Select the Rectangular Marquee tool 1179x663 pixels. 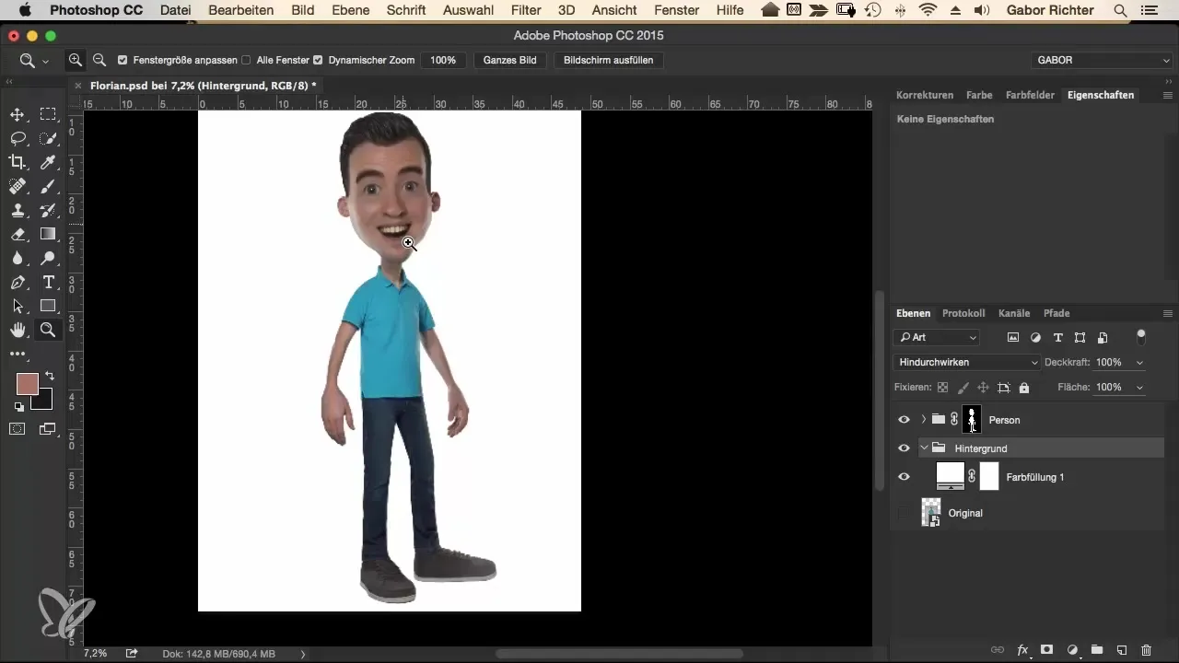coord(48,114)
